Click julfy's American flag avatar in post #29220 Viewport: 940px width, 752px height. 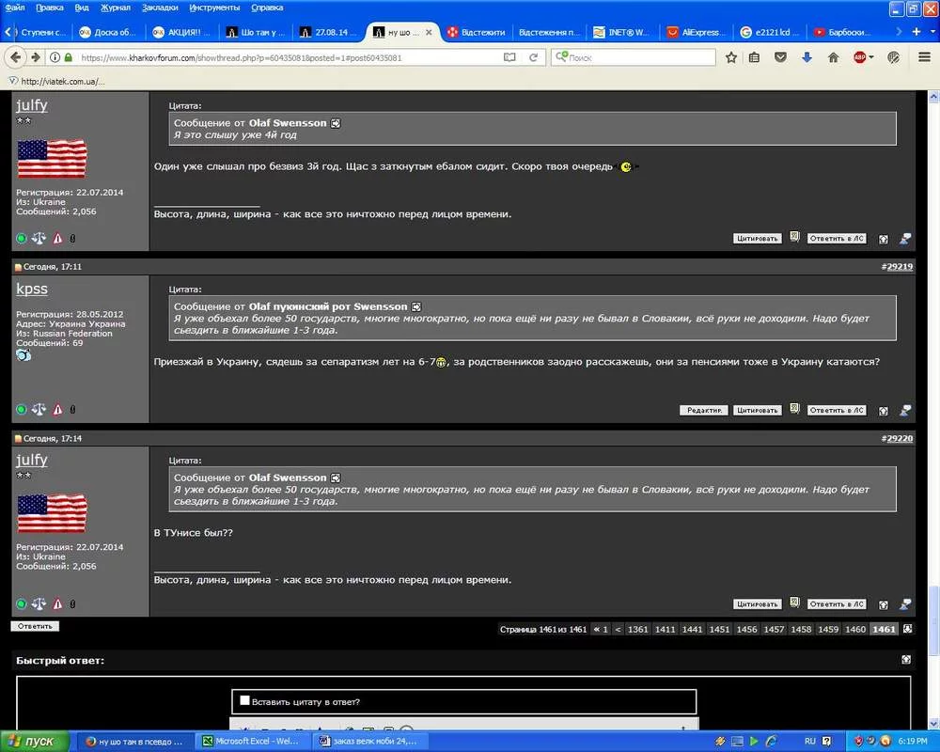click(52, 513)
